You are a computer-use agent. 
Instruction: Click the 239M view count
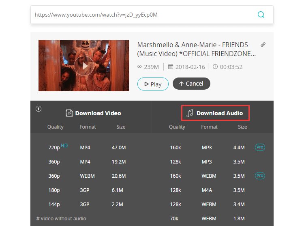click(152, 67)
